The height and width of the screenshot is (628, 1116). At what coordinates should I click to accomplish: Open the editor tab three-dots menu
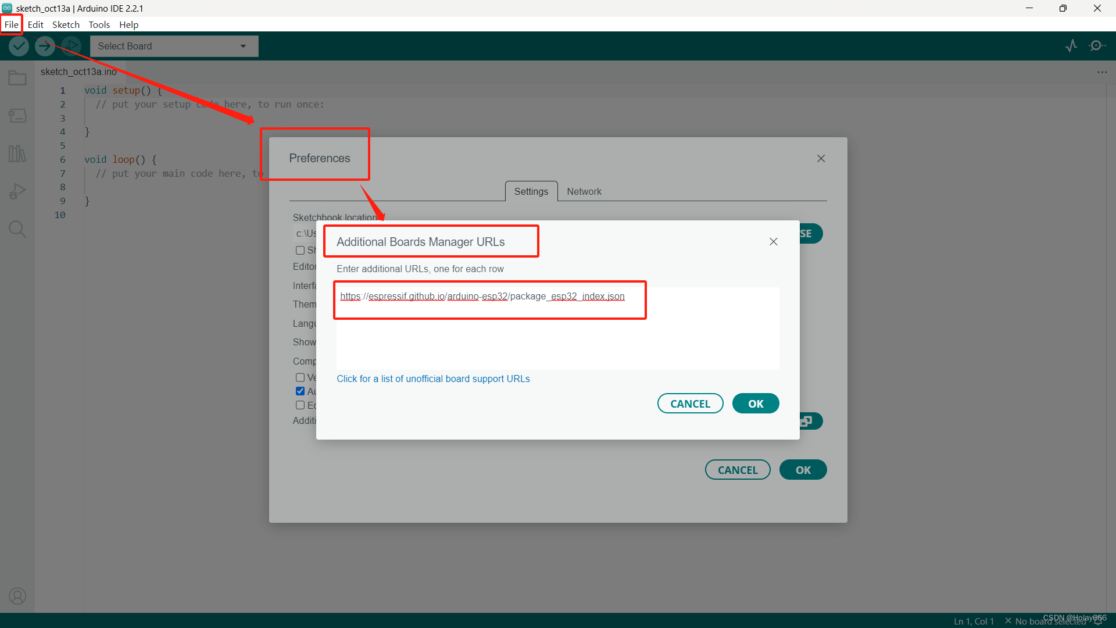1102,72
